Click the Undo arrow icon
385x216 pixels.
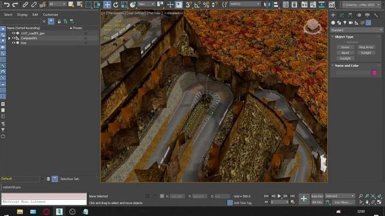click(7, 4)
